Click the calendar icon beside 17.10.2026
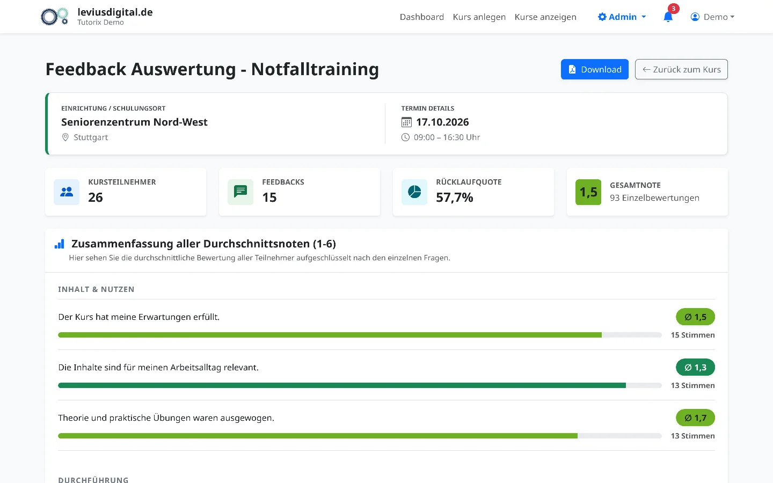The image size is (773, 483). point(406,122)
